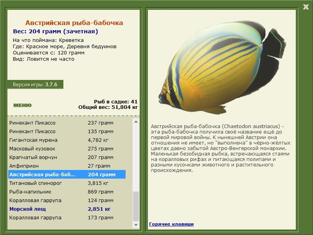The height and width of the screenshot is (235, 313).
Task: Select highlighted Австрийская рыба-баб... row
Action: (67, 174)
